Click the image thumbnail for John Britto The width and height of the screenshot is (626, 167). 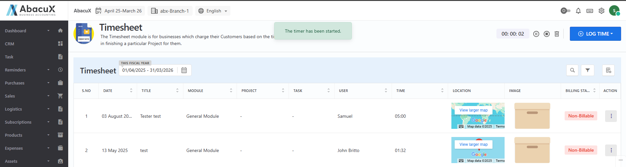point(532,150)
